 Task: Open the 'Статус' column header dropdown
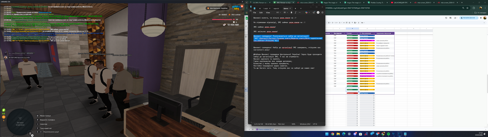click(357, 33)
